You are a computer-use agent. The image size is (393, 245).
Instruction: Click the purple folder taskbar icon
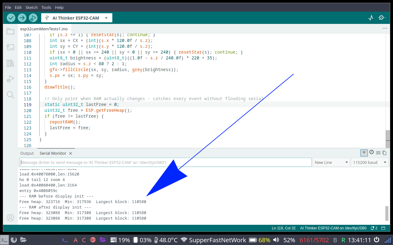tap(103, 240)
